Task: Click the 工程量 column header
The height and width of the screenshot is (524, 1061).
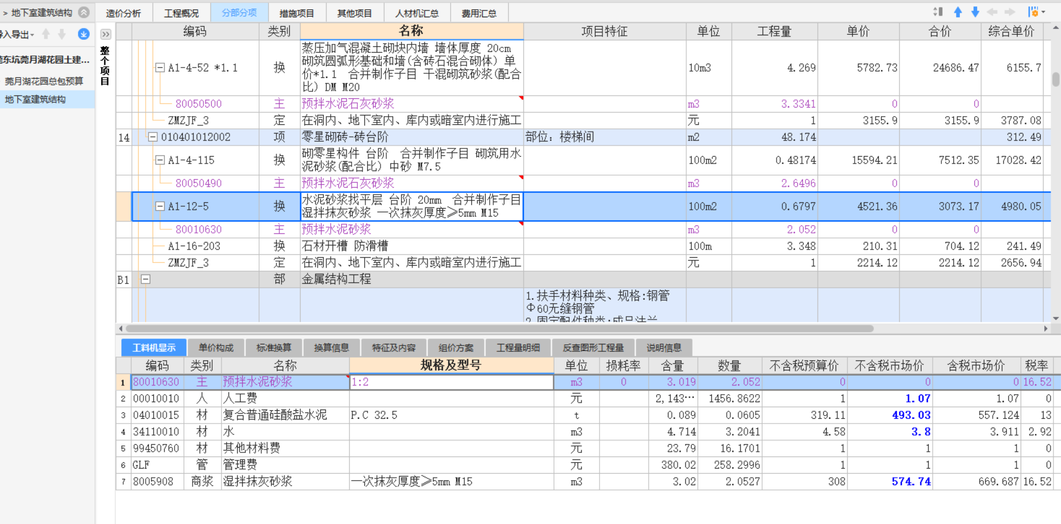Action: click(x=774, y=31)
